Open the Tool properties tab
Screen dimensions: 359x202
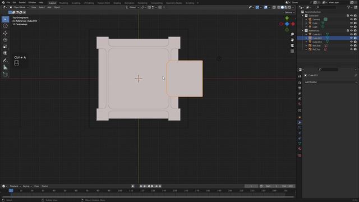click(x=300, y=76)
